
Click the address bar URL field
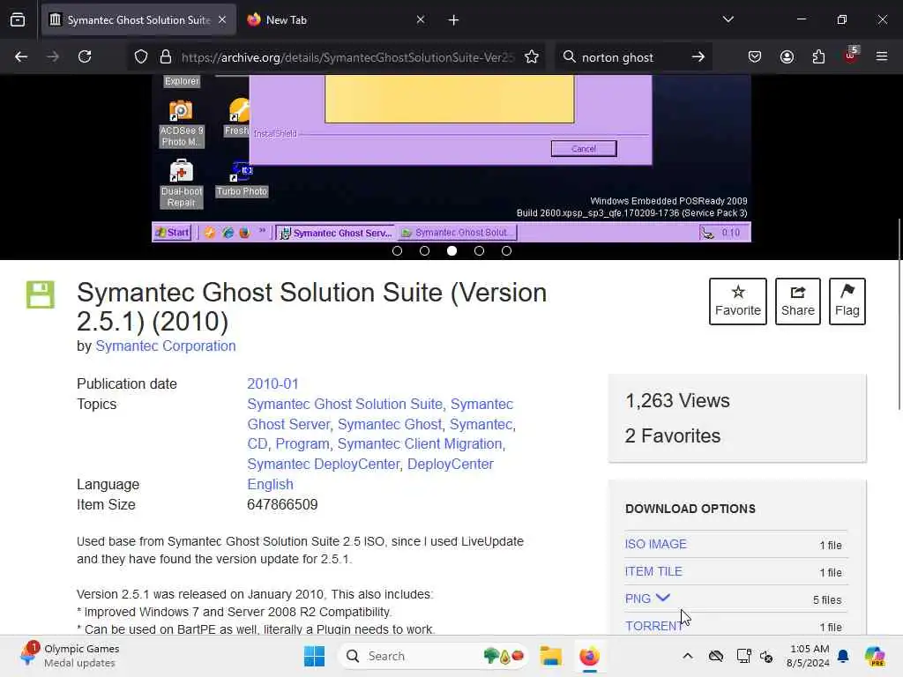[346, 56]
